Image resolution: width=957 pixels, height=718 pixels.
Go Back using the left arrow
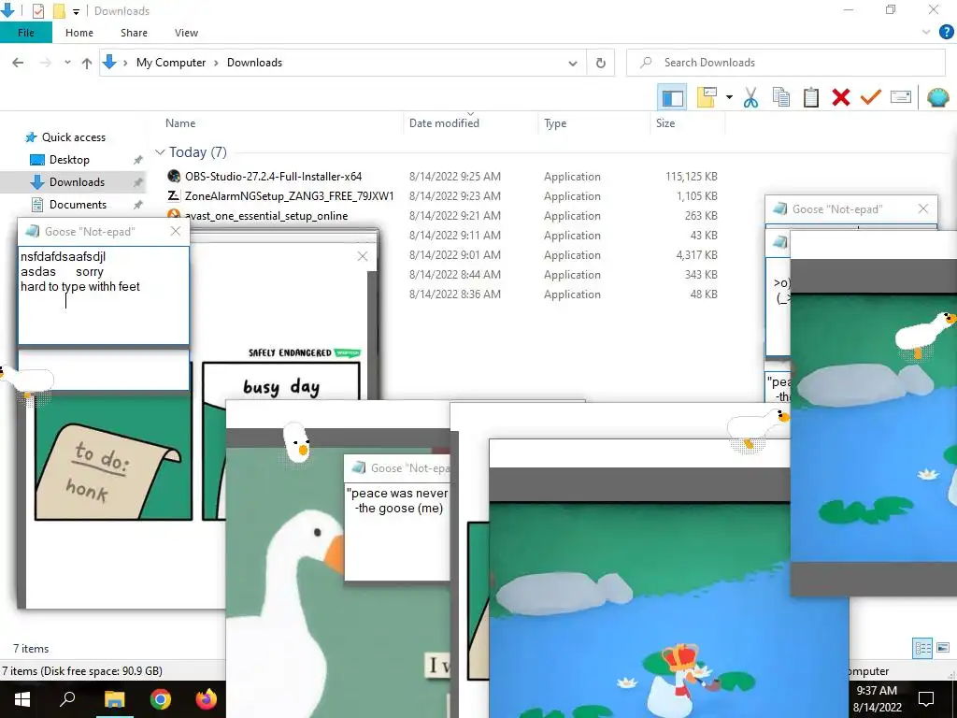pyautogui.click(x=18, y=63)
